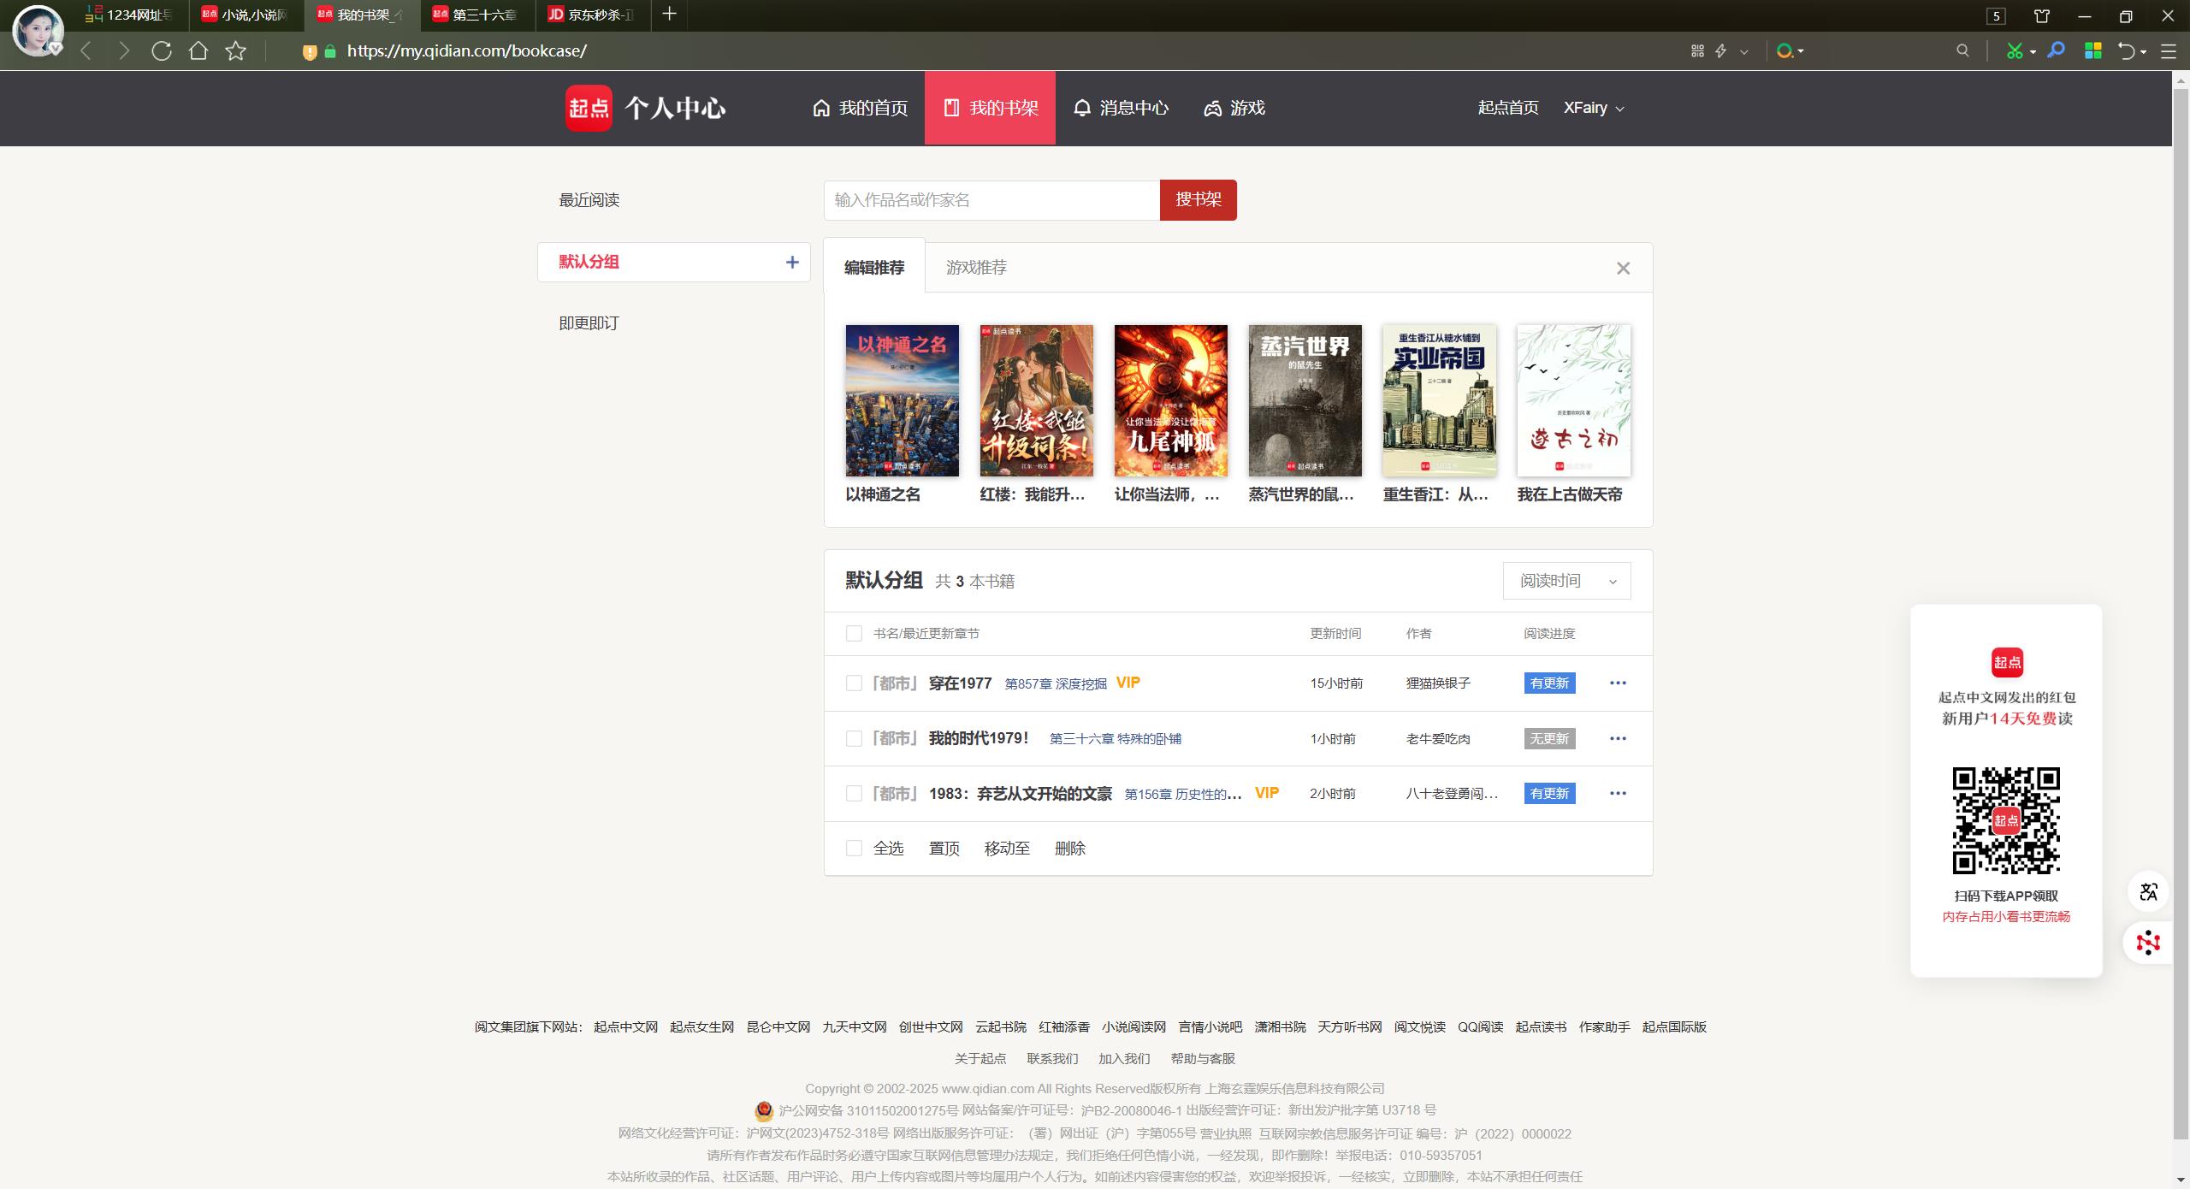Open book 1983：弃艺从文开始的文豪

pos(1020,794)
